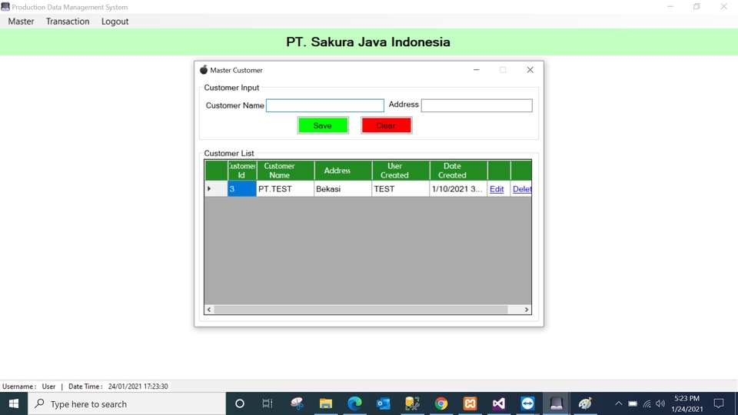Screen dimensions: 738x415
Task: Open XAMPP from the taskbar
Action: coord(470,403)
